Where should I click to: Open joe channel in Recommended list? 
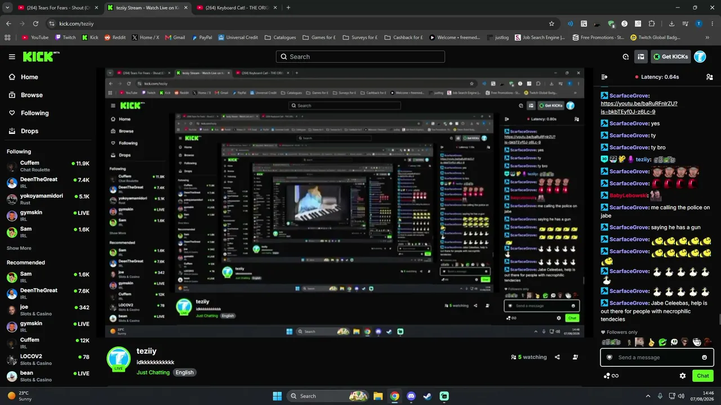pos(48,310)
